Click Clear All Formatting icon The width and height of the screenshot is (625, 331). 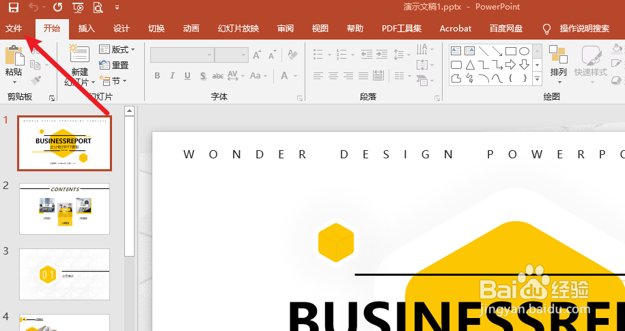(292, 55)
